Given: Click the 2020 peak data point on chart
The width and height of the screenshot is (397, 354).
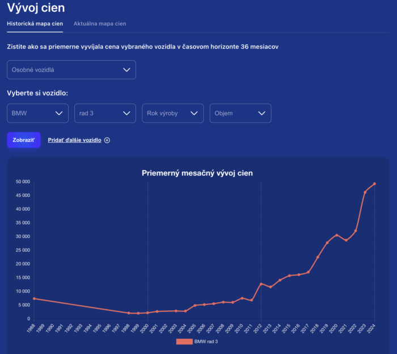Looking at the screenshot, I should click(x=336, y=235).
